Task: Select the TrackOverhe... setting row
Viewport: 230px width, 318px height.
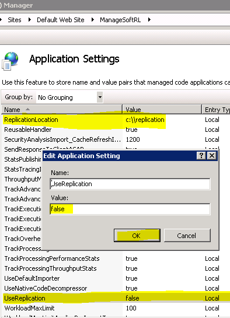Action: point(22,239)
